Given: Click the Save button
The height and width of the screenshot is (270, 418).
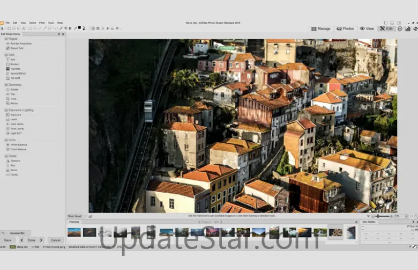Looking at the screenshot, I should [x=8, y=240].
